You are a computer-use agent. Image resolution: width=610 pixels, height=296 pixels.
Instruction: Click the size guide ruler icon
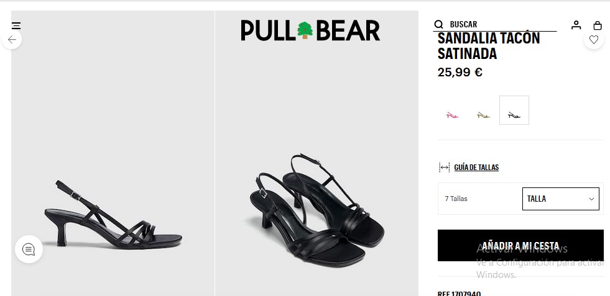click(444, 168)
